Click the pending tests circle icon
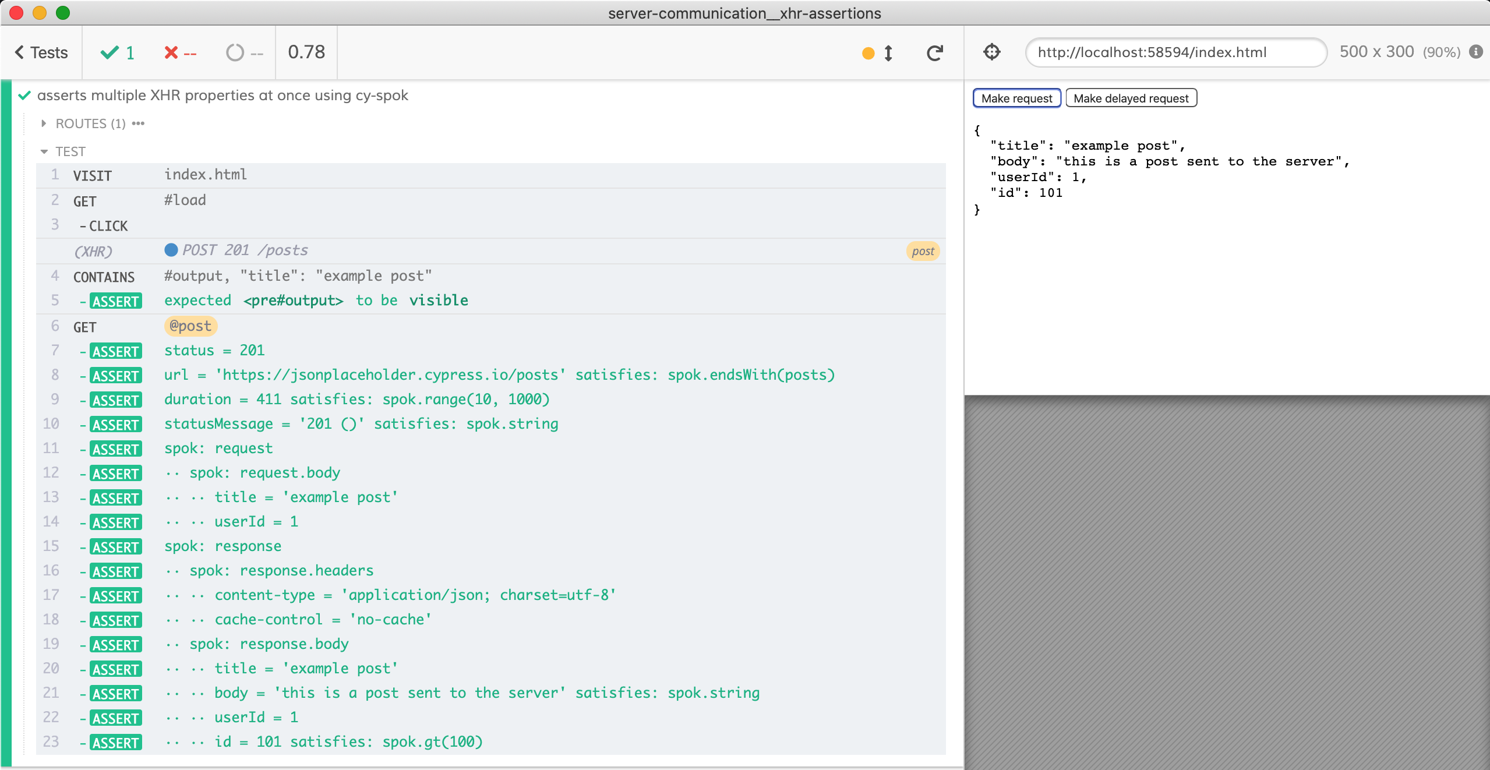 click(x=235, y=53)
